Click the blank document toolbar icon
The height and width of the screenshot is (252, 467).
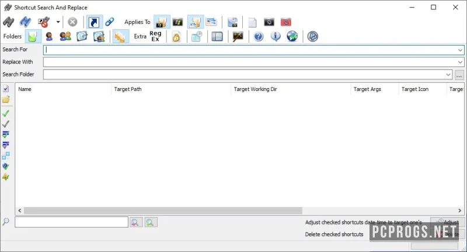[x=252, y=22]
